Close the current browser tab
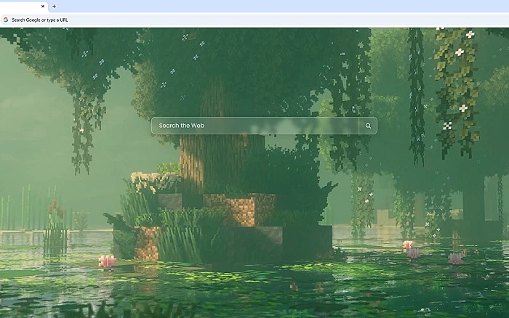 pos(42,6)
